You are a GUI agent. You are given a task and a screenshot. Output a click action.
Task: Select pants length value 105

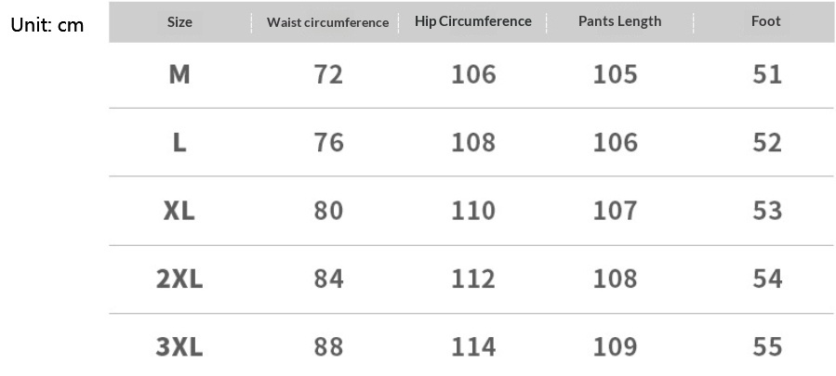point(616,74)
